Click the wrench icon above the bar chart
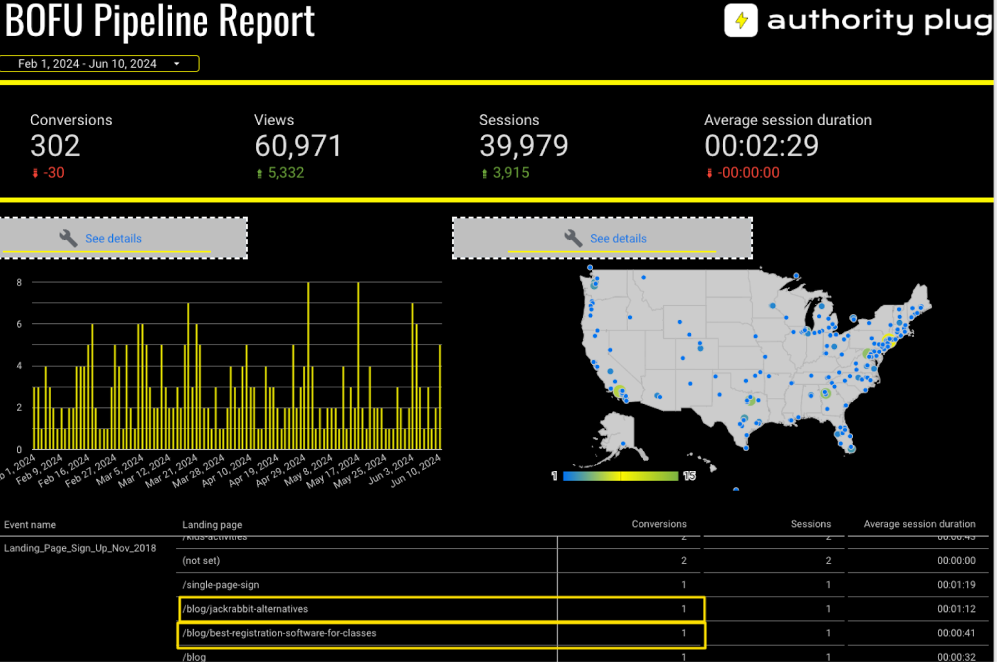 tap(68, 238)
